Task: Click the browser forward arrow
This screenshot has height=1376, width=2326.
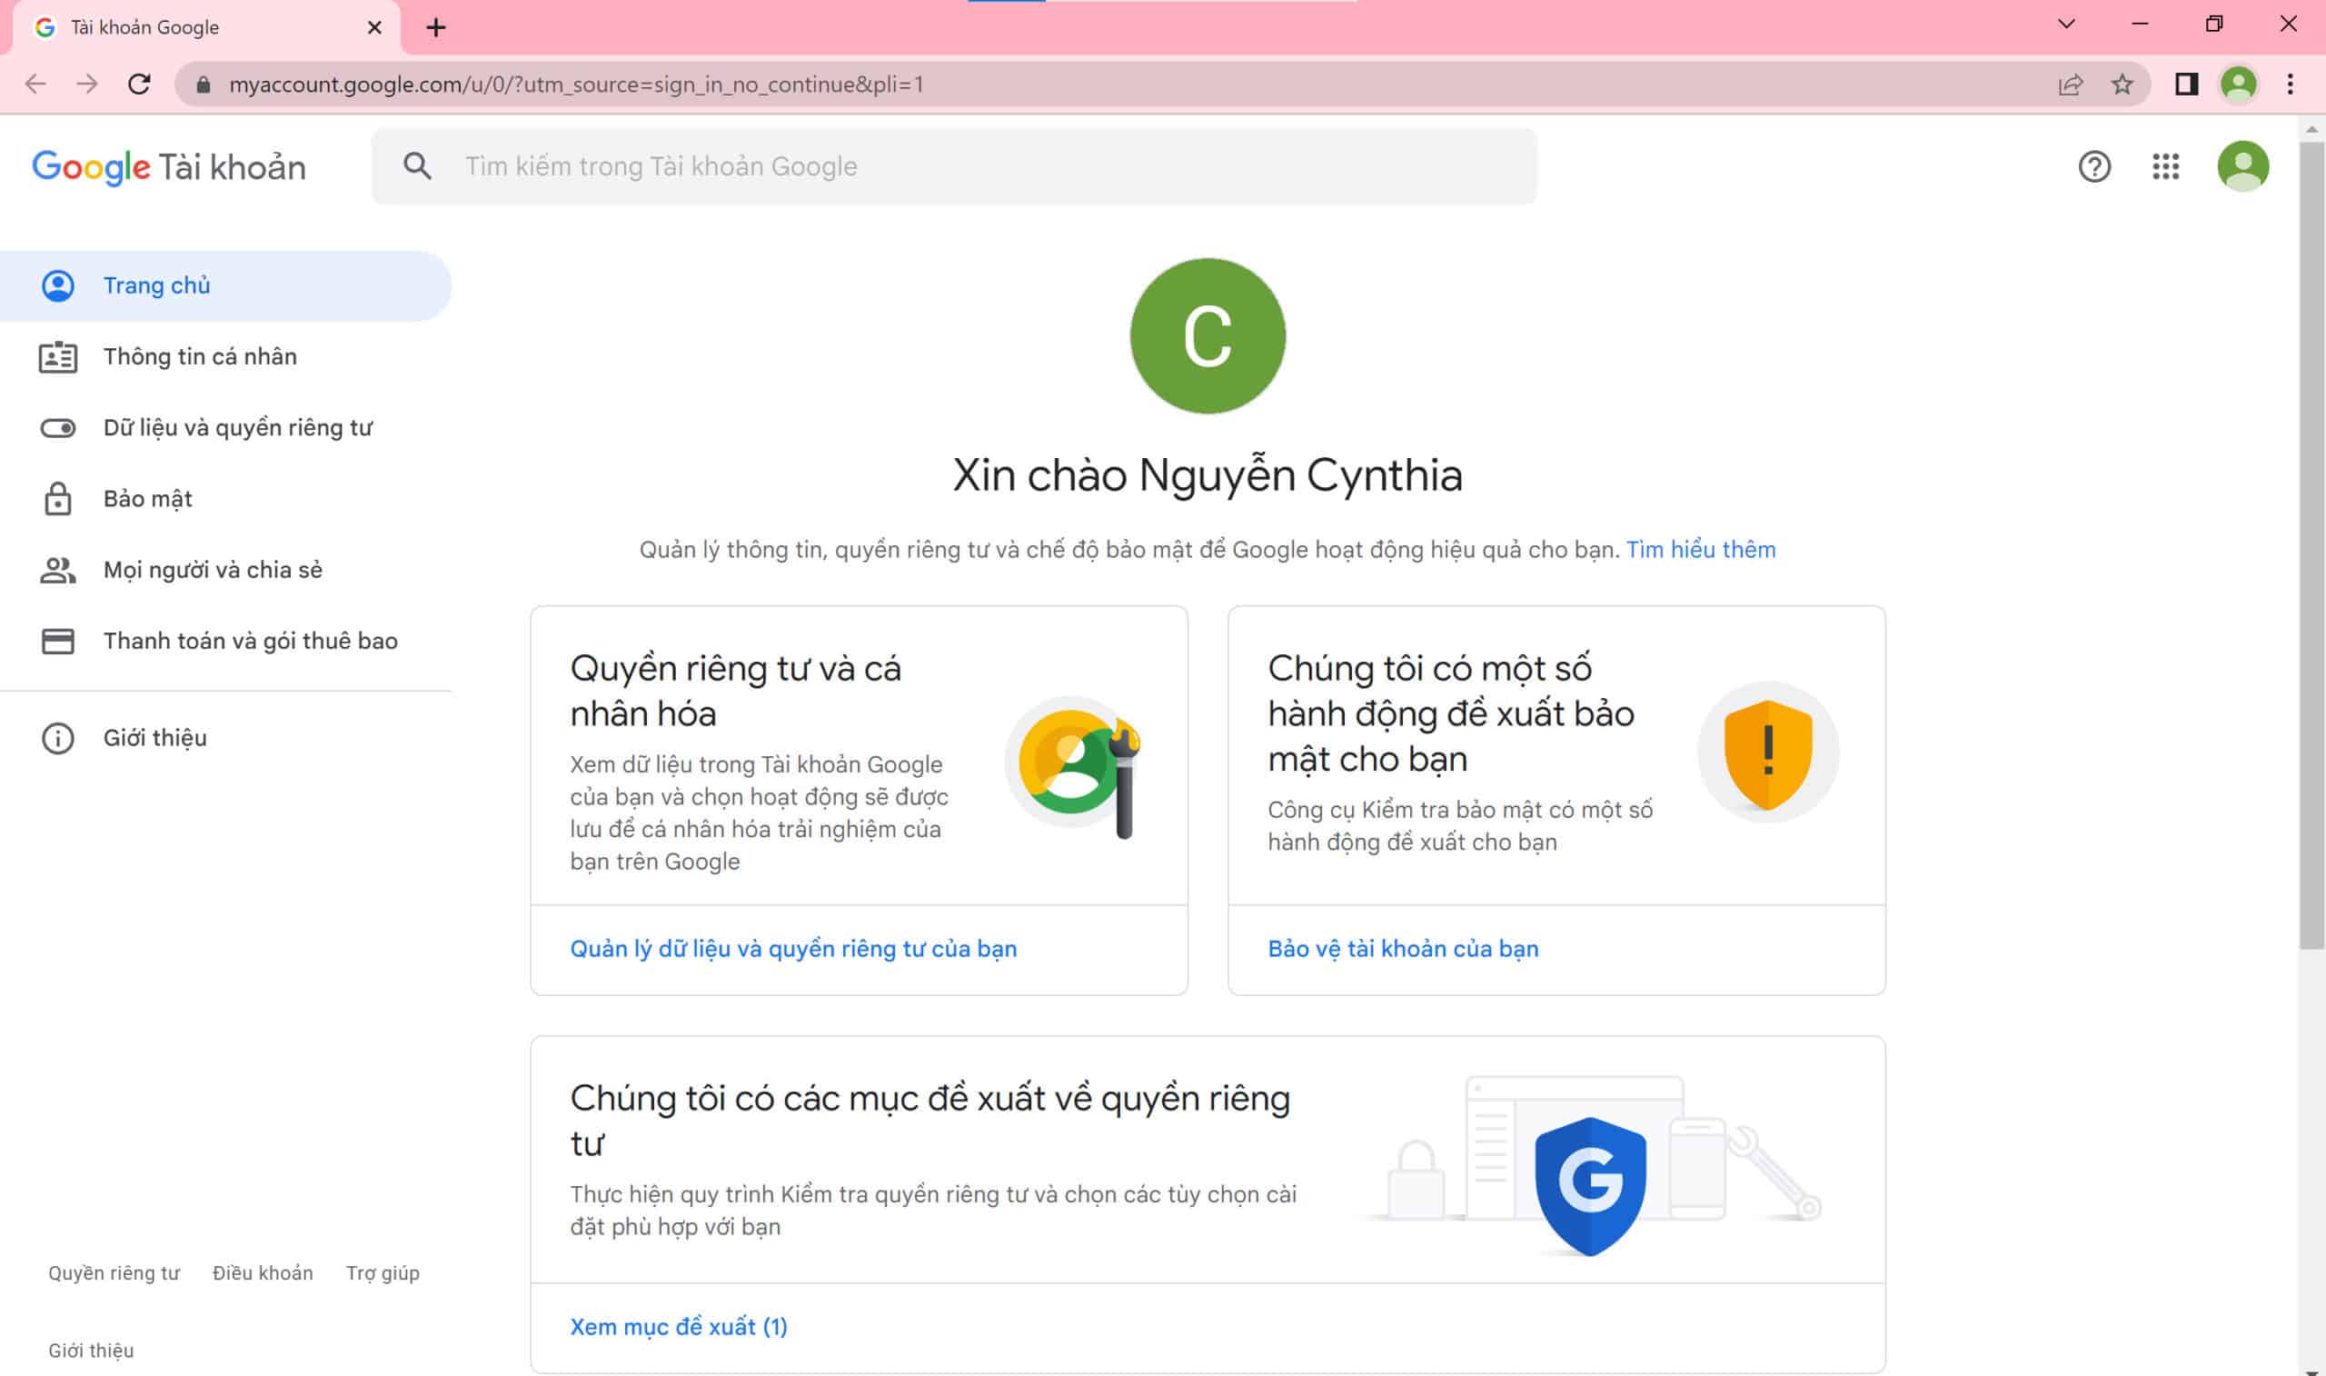Action: 87,85
